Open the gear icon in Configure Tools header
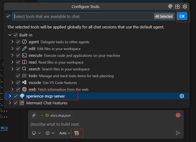This screenshot has width=196, height=142. [185, 6]
